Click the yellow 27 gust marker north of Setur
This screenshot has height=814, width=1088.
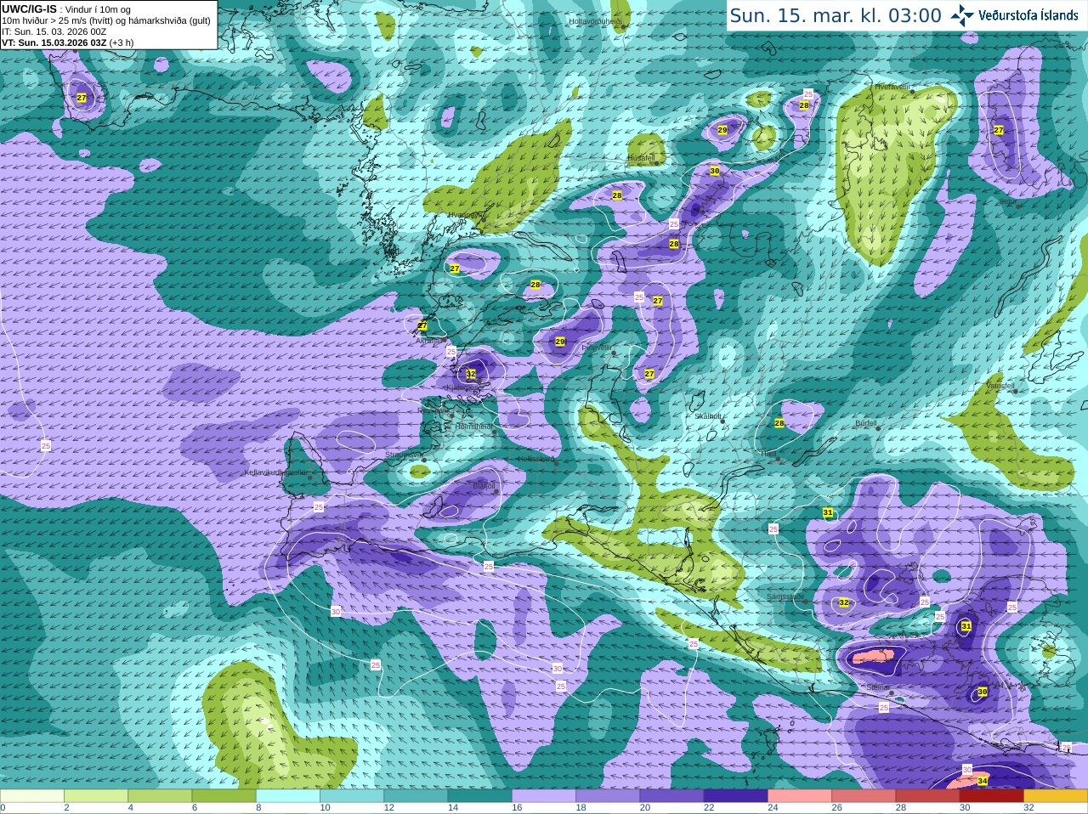[x=999, y=130]
